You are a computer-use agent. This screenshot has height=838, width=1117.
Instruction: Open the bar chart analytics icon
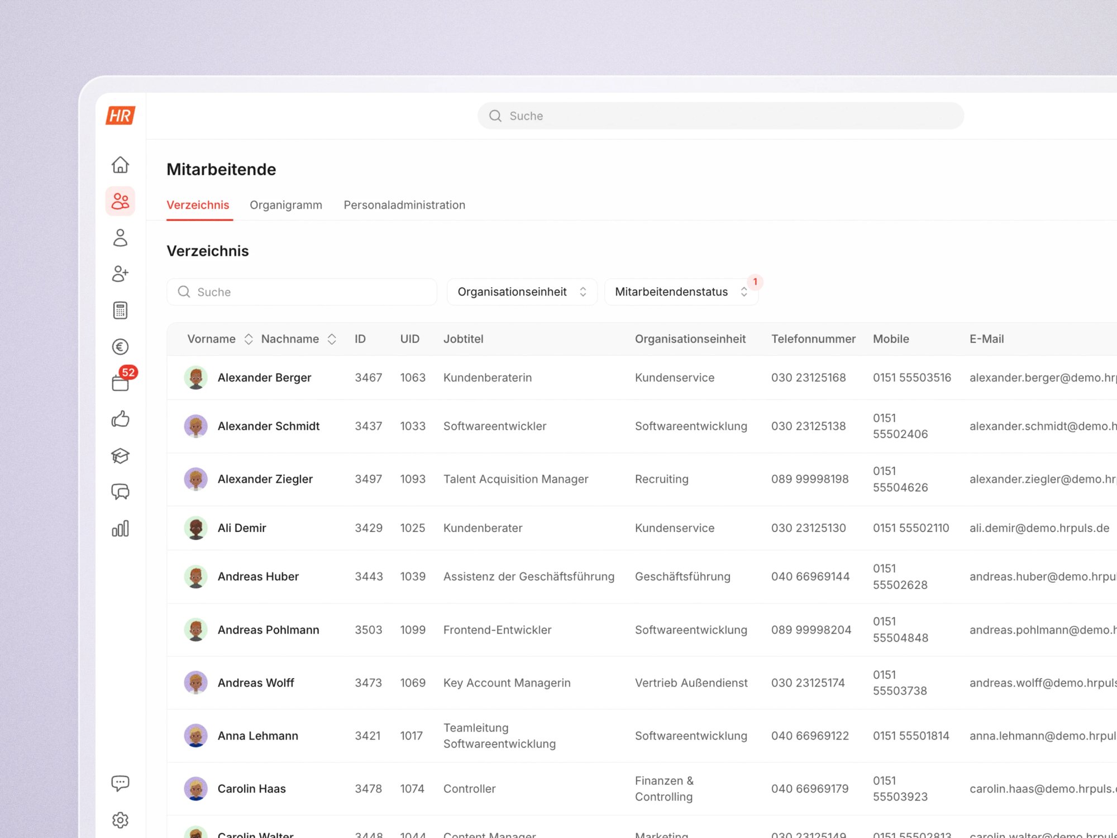120,528
